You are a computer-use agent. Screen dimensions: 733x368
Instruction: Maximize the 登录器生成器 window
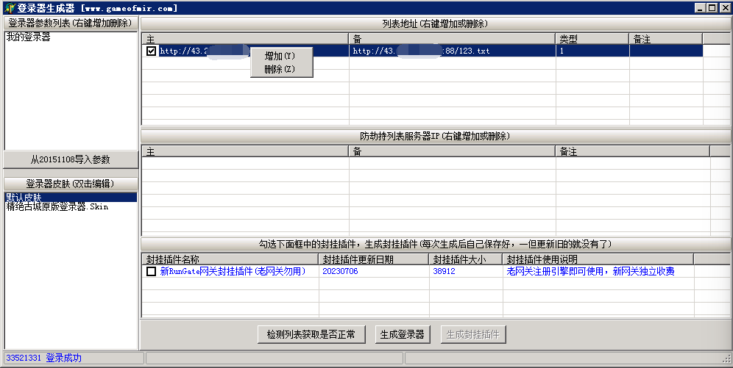pyautogui.click(x=712, y=8)
